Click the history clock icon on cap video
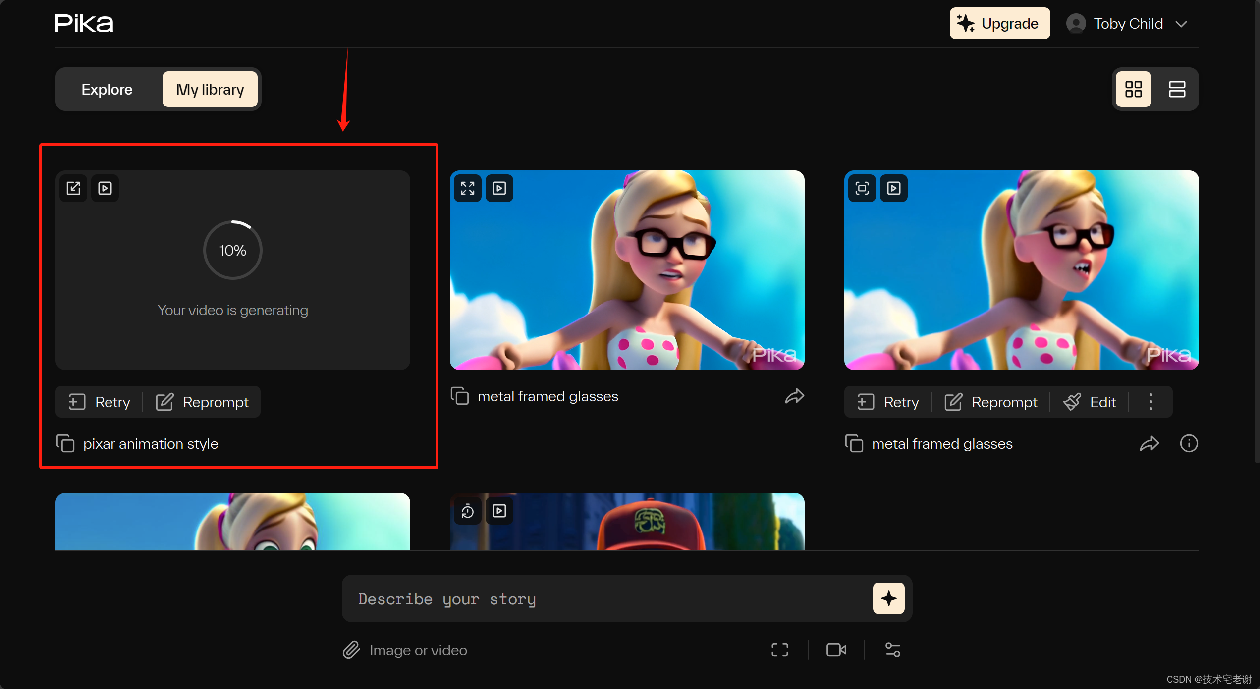This screenshot has height=689, width=1260. point(468,511)
